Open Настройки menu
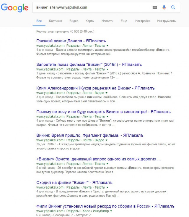Viewport: 189px width, 217px height. click(x=143, y=21)
